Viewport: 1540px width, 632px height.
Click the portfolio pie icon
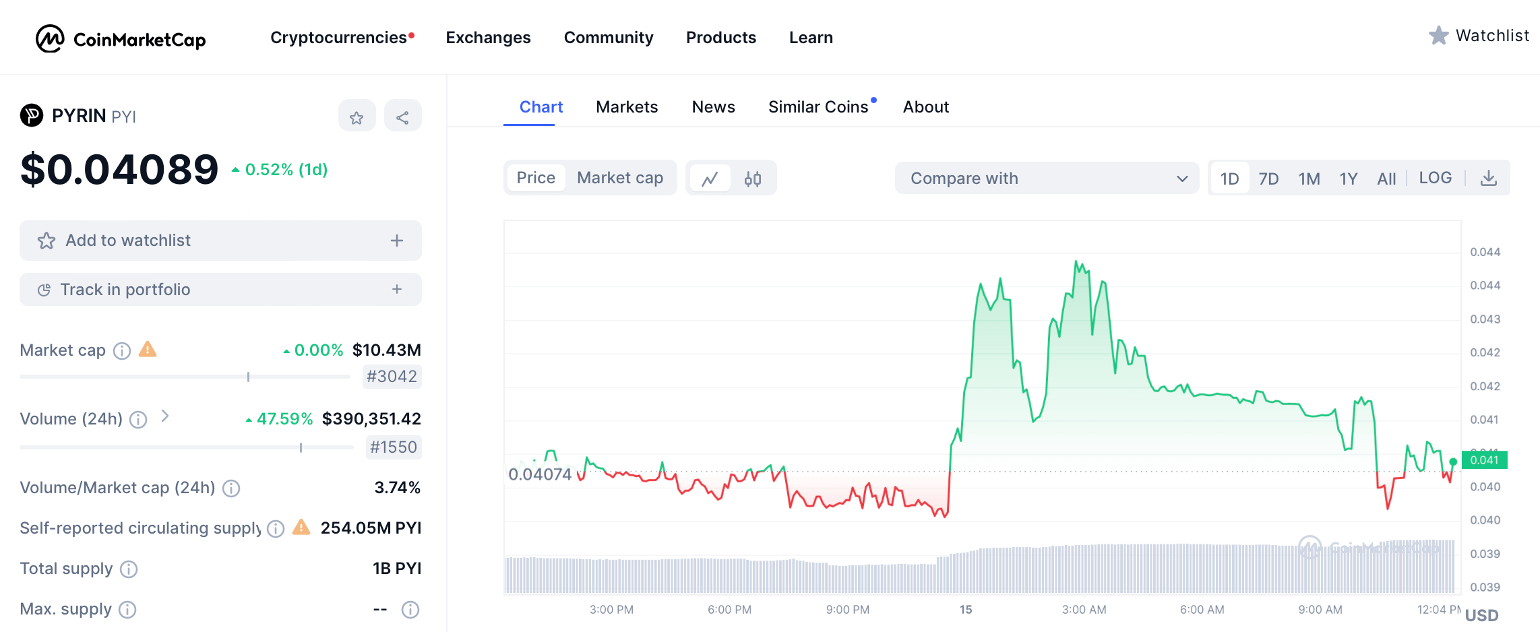[x=44, y=290]
